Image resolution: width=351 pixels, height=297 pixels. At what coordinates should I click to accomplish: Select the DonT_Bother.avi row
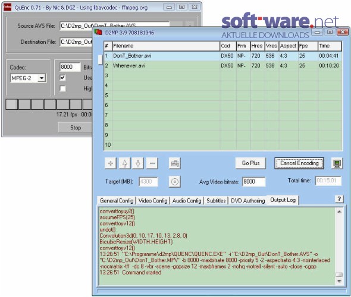tap(223, 56)
